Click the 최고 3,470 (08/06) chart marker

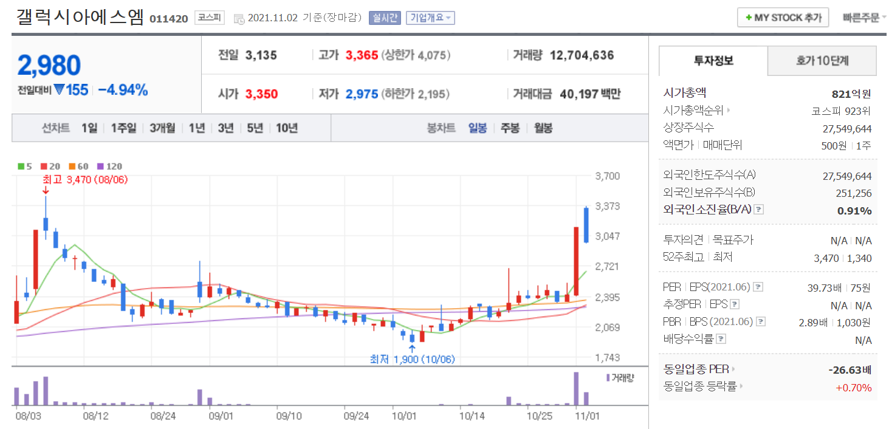coord(85,179)
